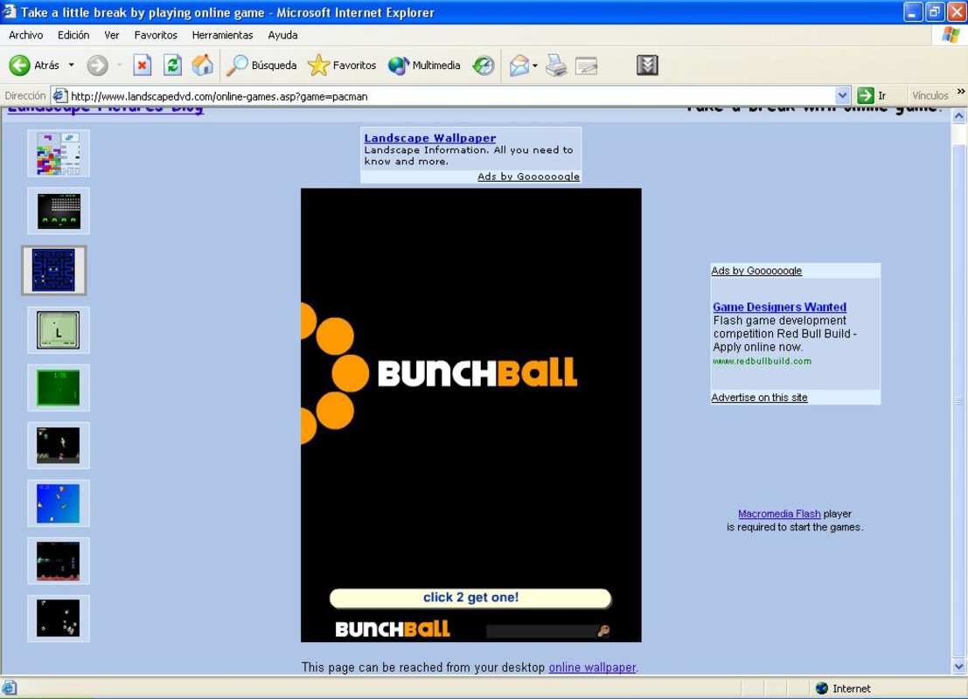Open the Ver menu
Screen dimensions: 968x699
(x=112, y=35)
